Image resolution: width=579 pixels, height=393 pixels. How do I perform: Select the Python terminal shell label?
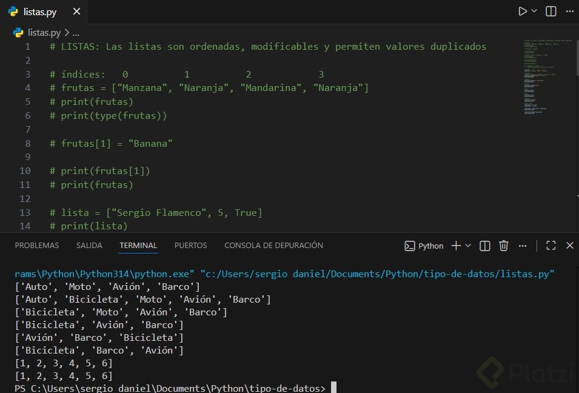pos(424,246)
